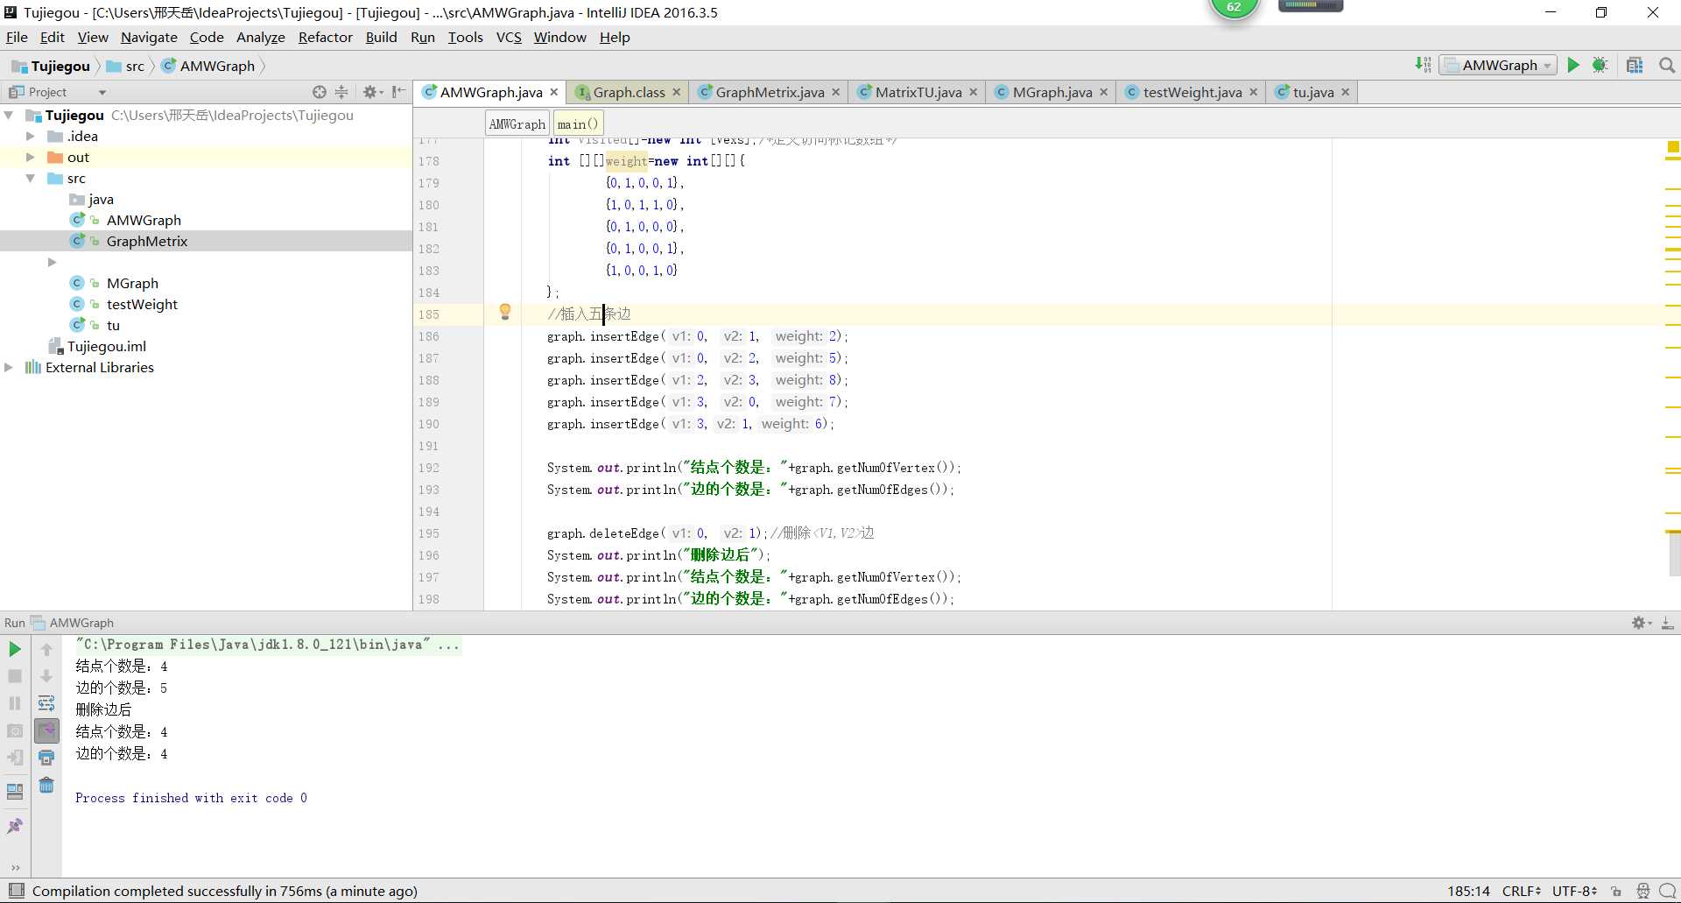This screenshot has width=1681, height=903.
Task: Open the Refactor menu
Action: [x=325, y=38]
